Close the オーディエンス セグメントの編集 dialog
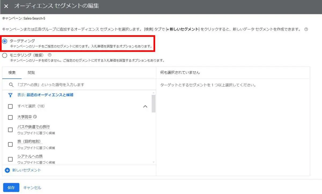 (x=6, y=6)
